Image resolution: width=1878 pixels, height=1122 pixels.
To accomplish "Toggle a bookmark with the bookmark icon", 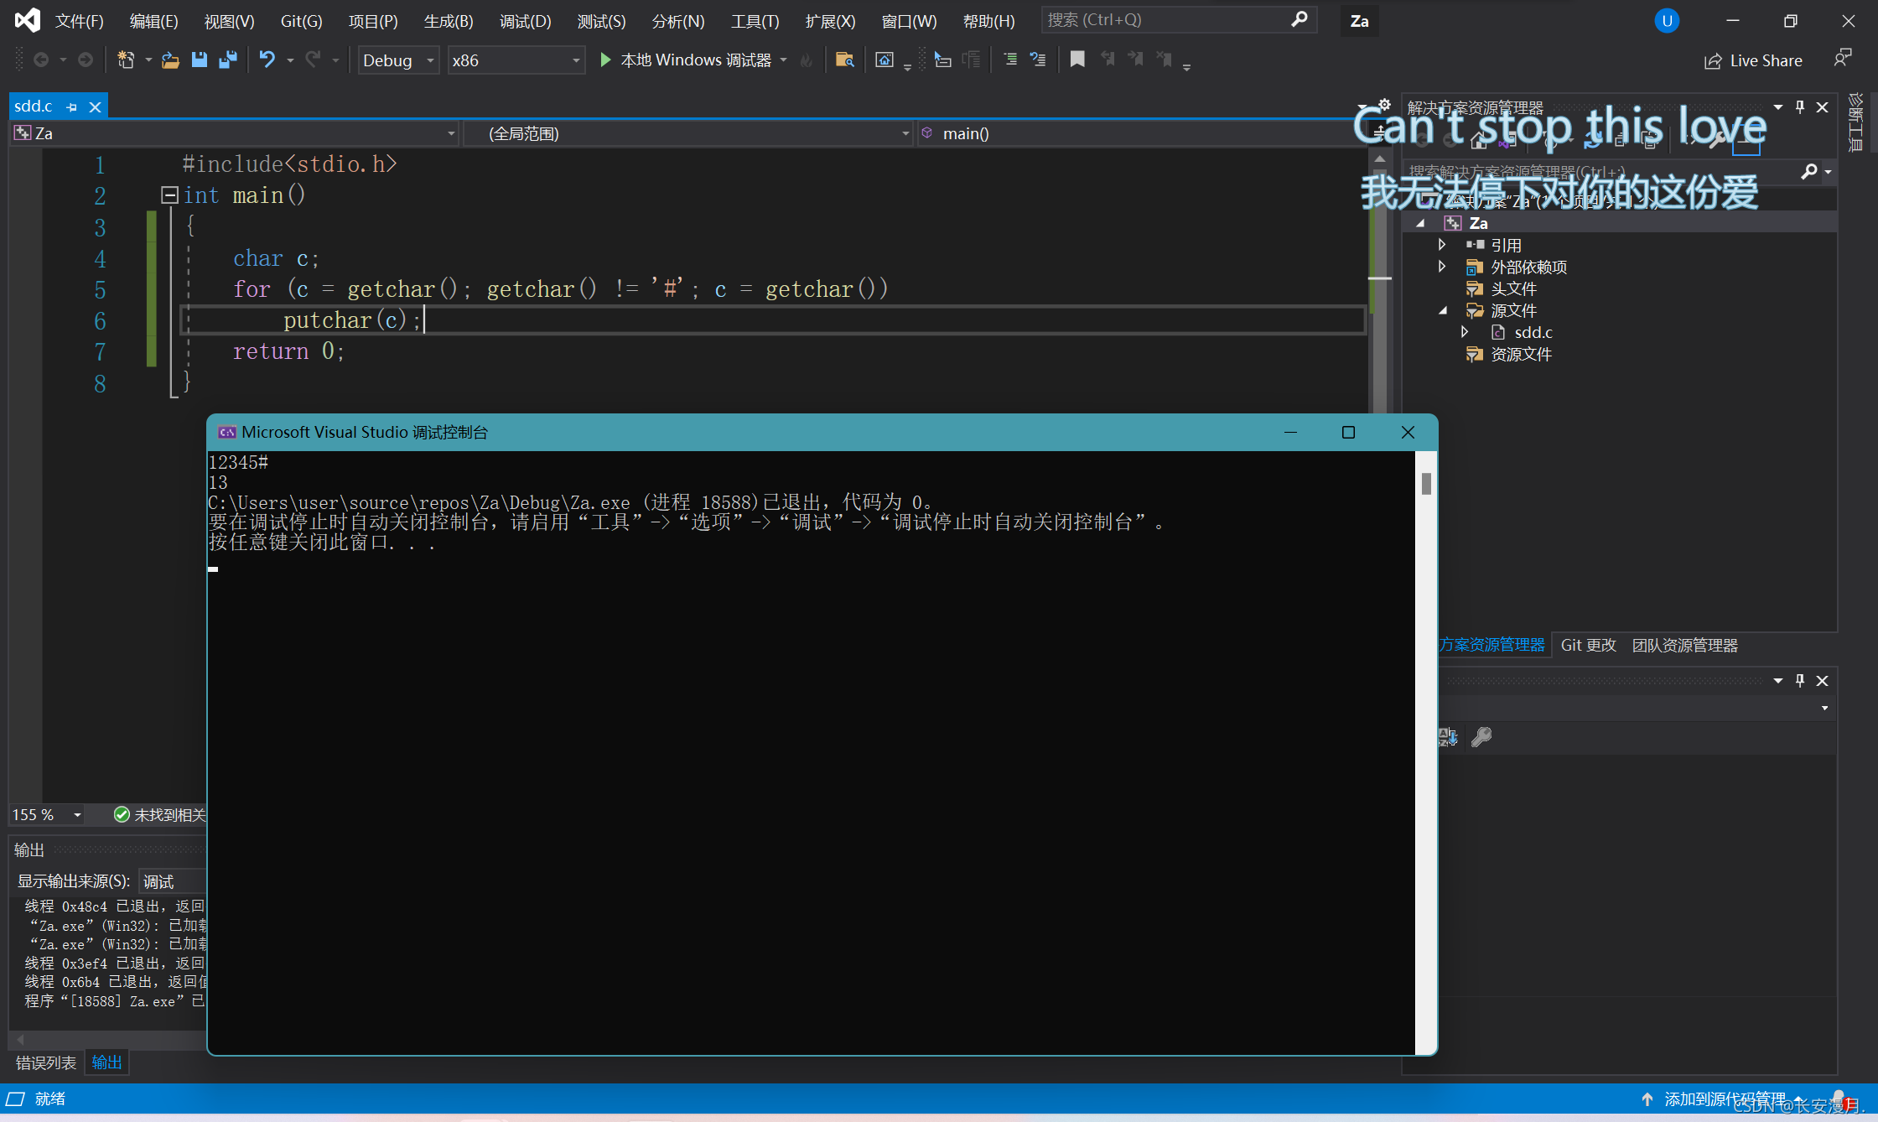I will click(1077, 60).
